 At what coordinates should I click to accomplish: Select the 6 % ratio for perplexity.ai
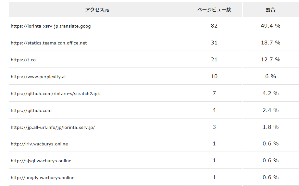pyautogui.click(x=270, y=76)
